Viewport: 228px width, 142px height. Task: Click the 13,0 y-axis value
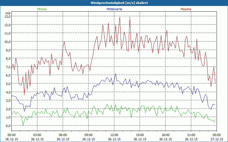(7, 16)
